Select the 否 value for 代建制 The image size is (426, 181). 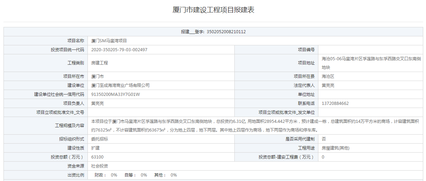[x=324, y=139]
